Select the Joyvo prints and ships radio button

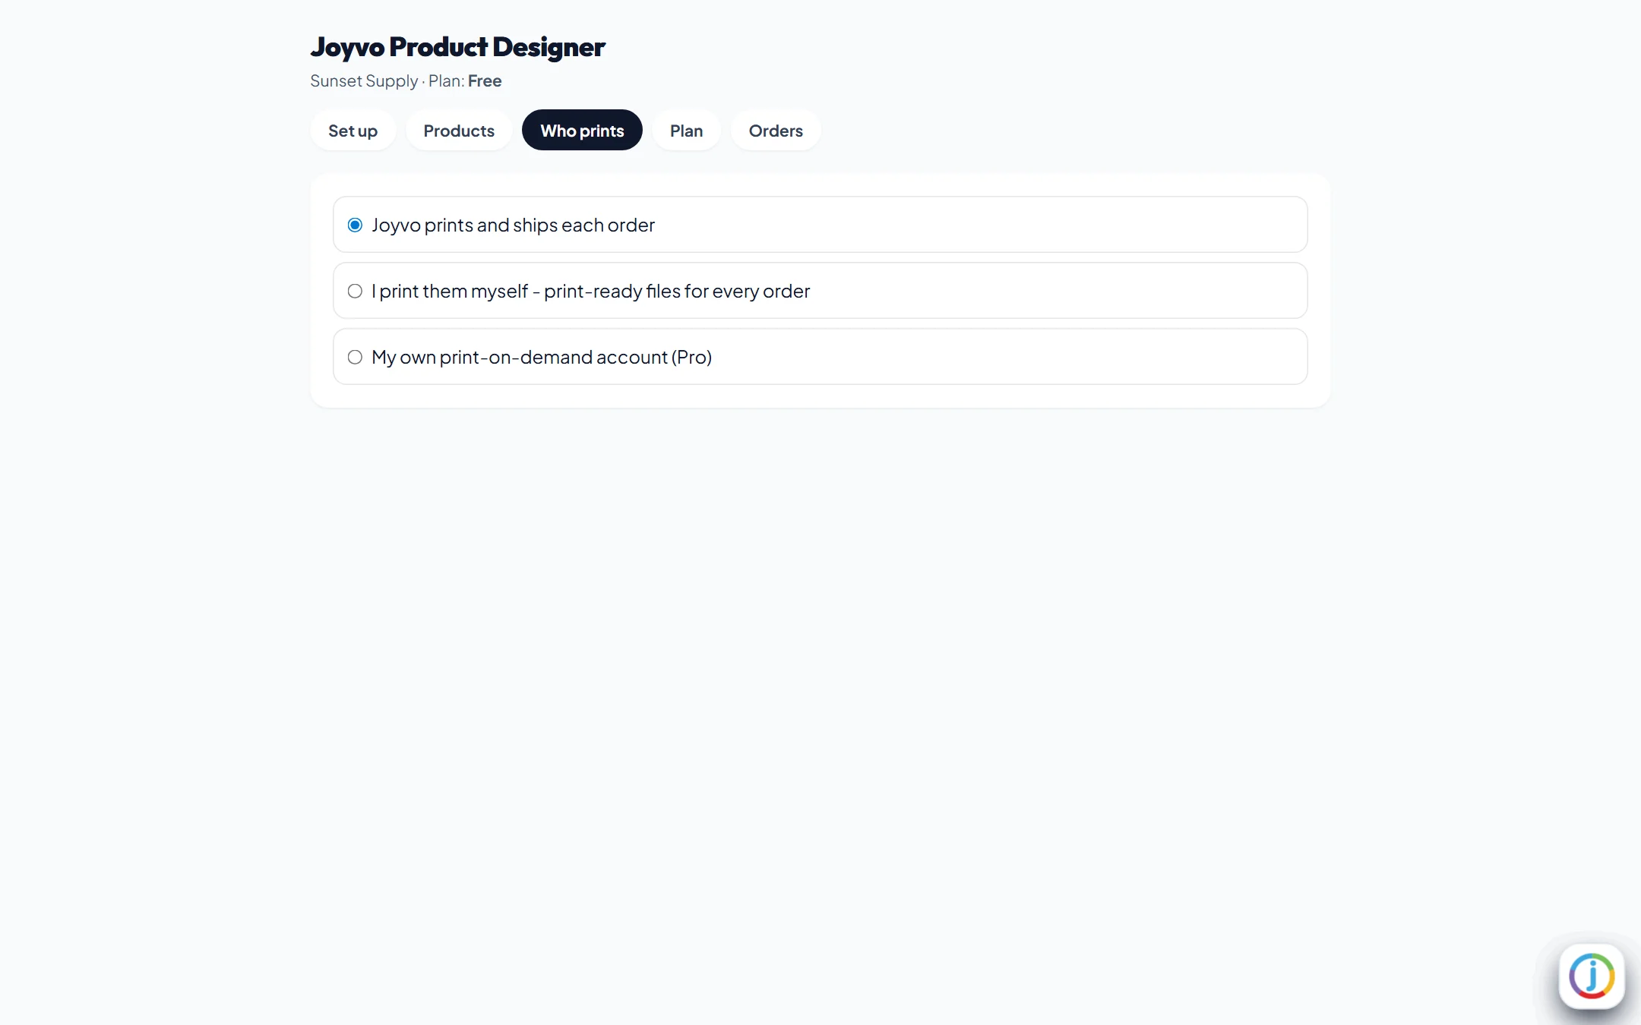(x=355, y=225)
